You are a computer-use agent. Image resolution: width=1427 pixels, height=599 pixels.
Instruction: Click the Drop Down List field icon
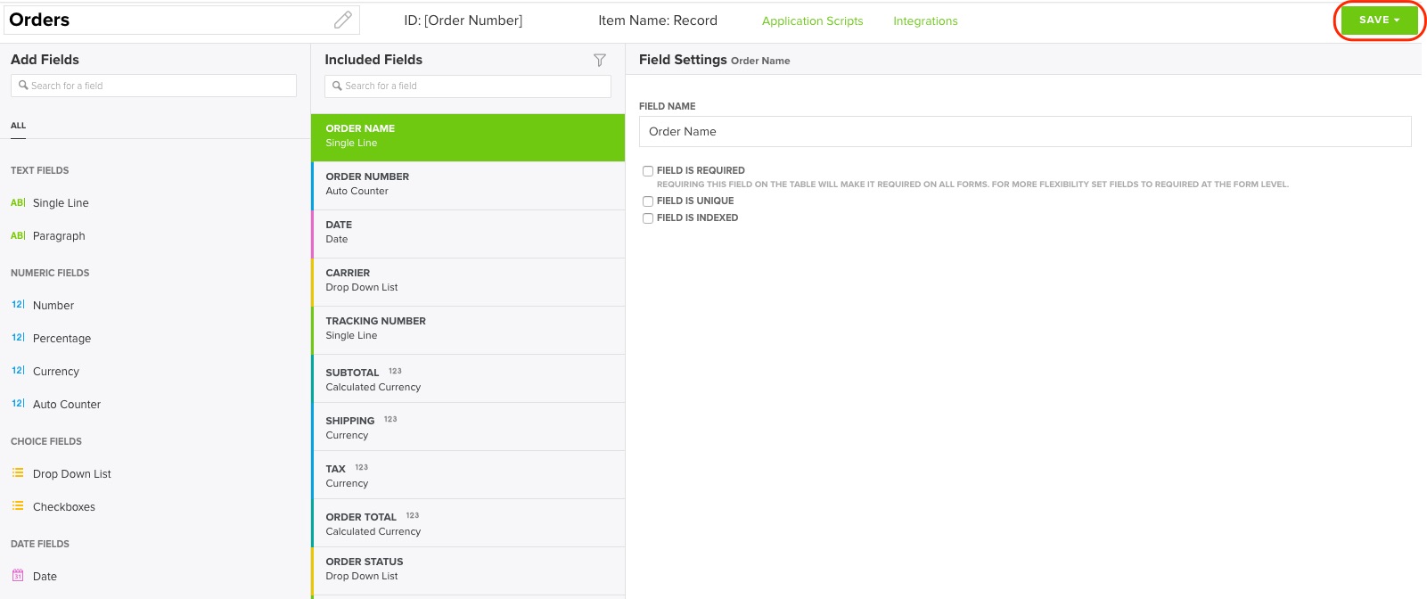18,473
